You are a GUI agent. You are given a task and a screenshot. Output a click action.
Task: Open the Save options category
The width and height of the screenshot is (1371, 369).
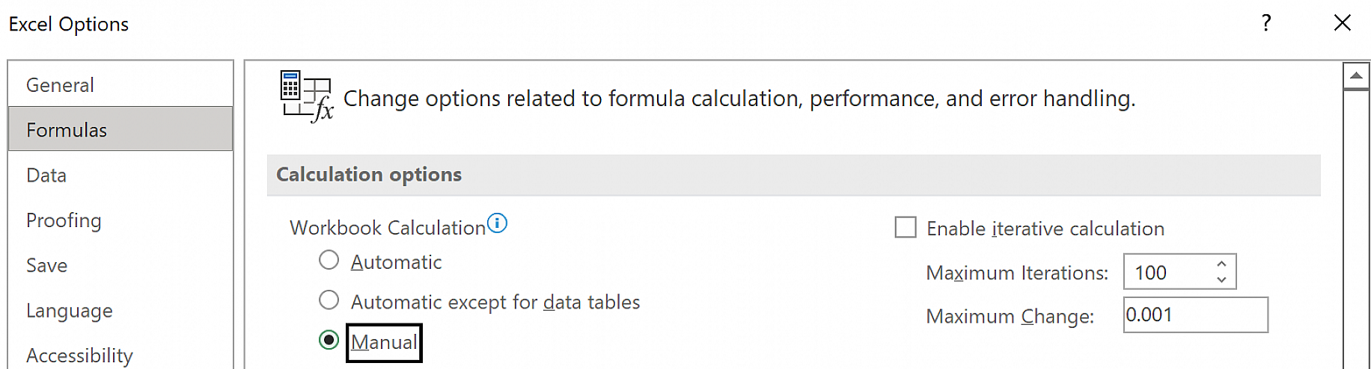(x=120, y=265)
